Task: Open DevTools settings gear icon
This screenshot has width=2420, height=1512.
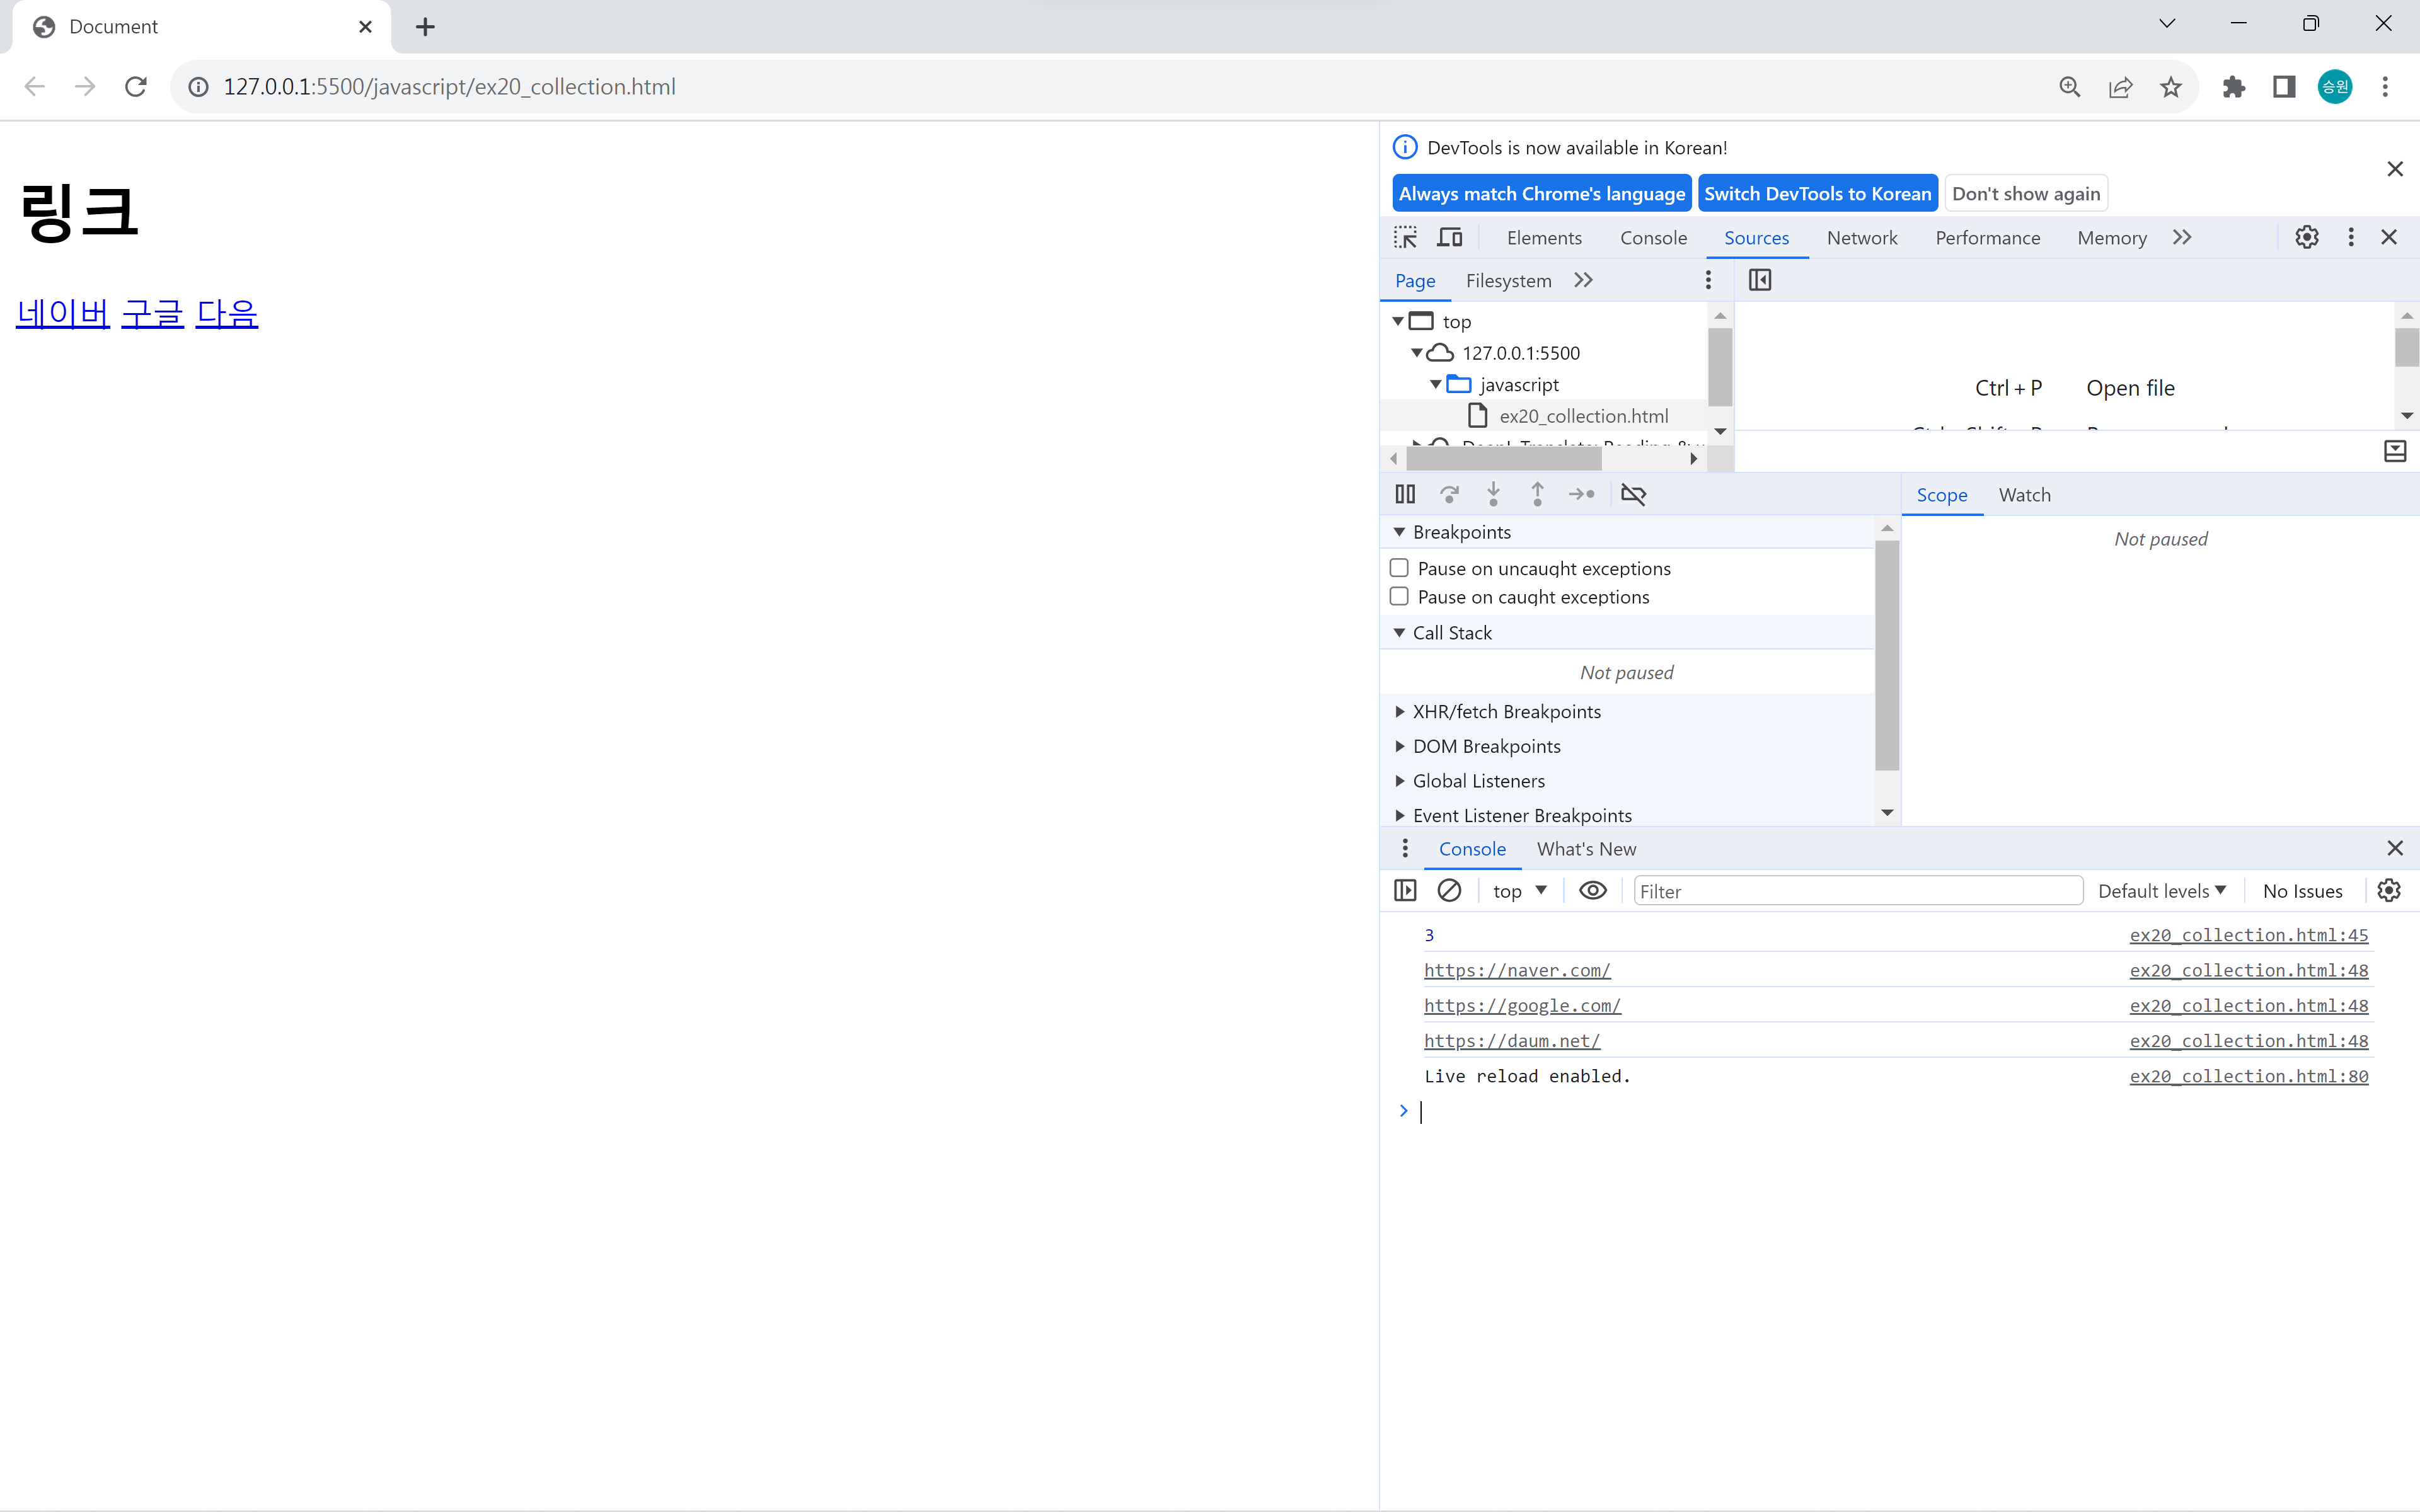Action: tap(2306, 238)
